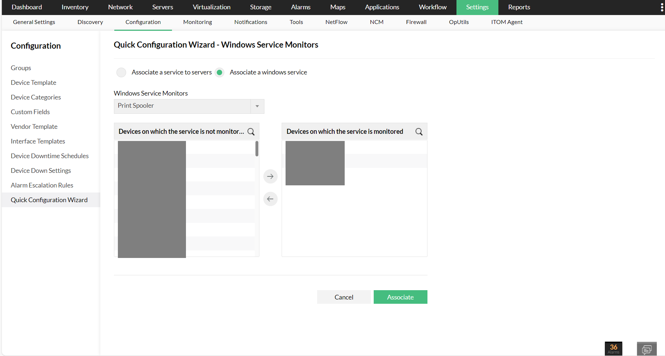Viewport: 665px width, 356px height.
Task: Open the chat support icon
Action: point(647,349)
